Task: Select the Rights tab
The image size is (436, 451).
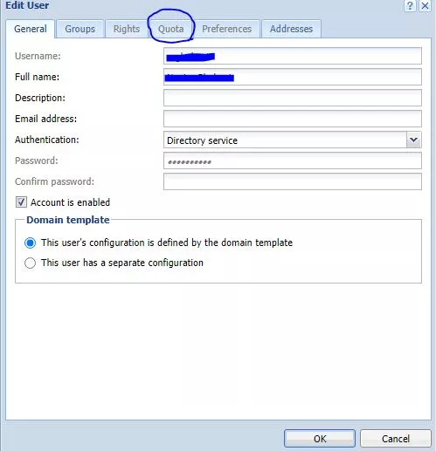Action: coord(127,29)
